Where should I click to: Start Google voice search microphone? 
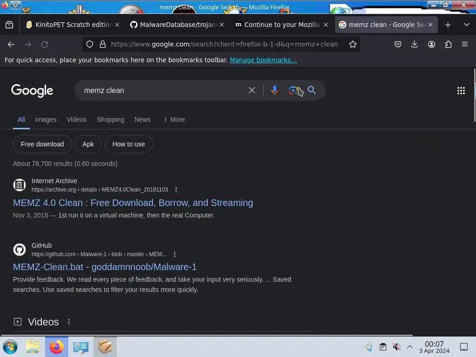click(x=274, y=90)
